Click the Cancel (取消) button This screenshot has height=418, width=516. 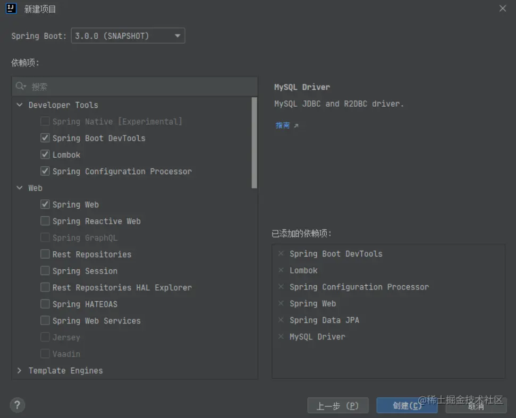[476, 405]
